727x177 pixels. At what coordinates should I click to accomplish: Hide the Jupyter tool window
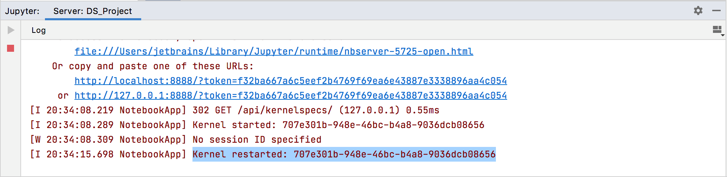click(x=716, y=11)
